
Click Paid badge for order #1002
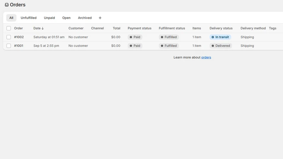(x=135, y=37)
